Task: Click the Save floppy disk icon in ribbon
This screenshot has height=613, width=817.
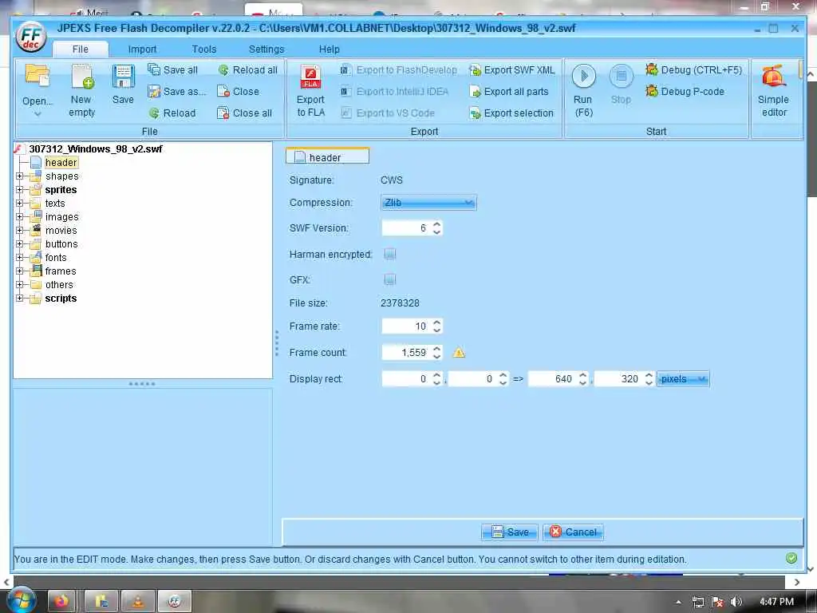Action: click(123, 77)
